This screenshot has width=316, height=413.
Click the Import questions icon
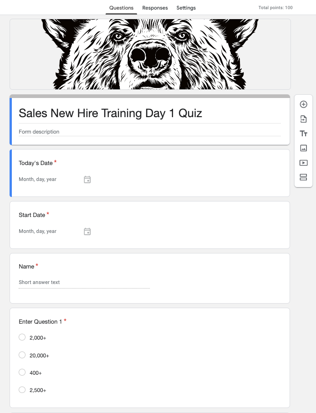click(x=303, y=119)
